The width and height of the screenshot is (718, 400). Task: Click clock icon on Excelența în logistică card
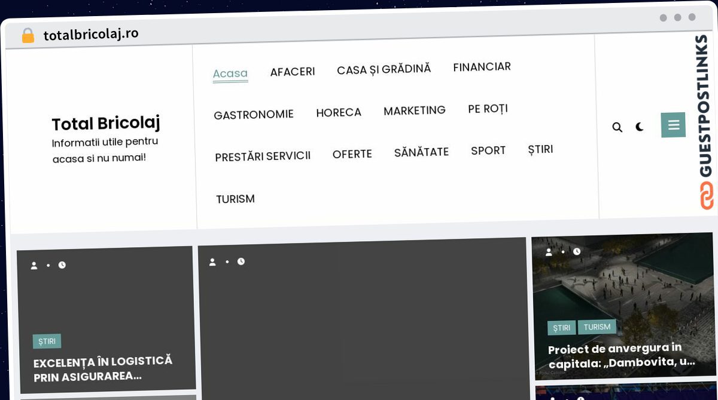(62, 265)
